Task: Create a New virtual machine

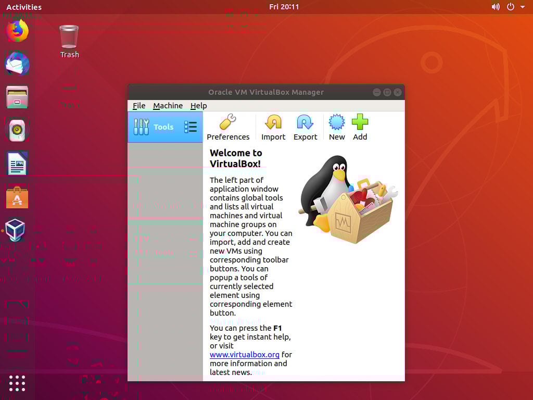Action: (336, 127)
